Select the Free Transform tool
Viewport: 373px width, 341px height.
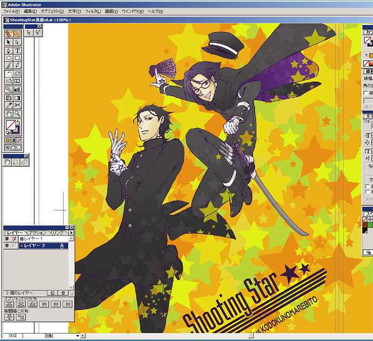(x=17, y=81)
